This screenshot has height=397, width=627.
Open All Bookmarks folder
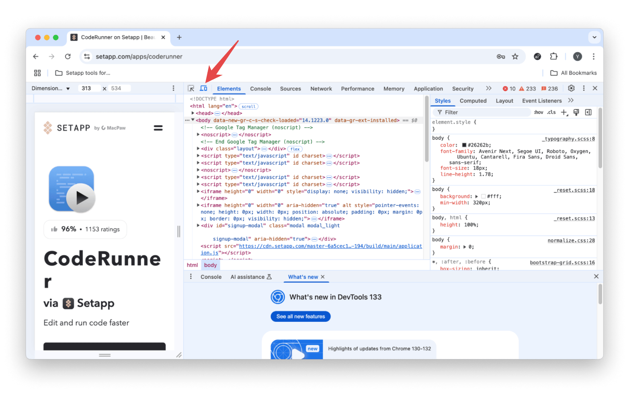tap(574, 73)
